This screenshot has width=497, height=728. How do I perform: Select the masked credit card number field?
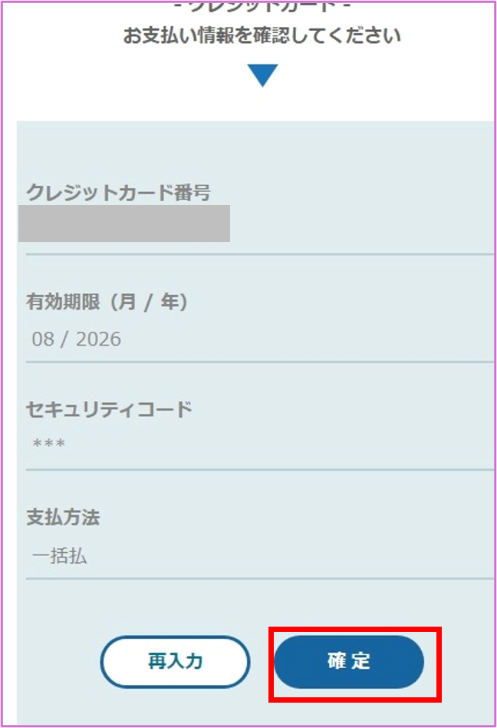pyautogui.click(x=124, y=223)
